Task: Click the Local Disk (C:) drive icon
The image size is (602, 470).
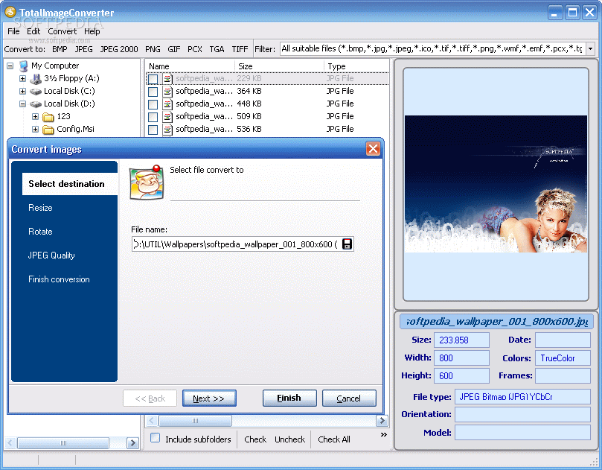Action: coord(35,92)
